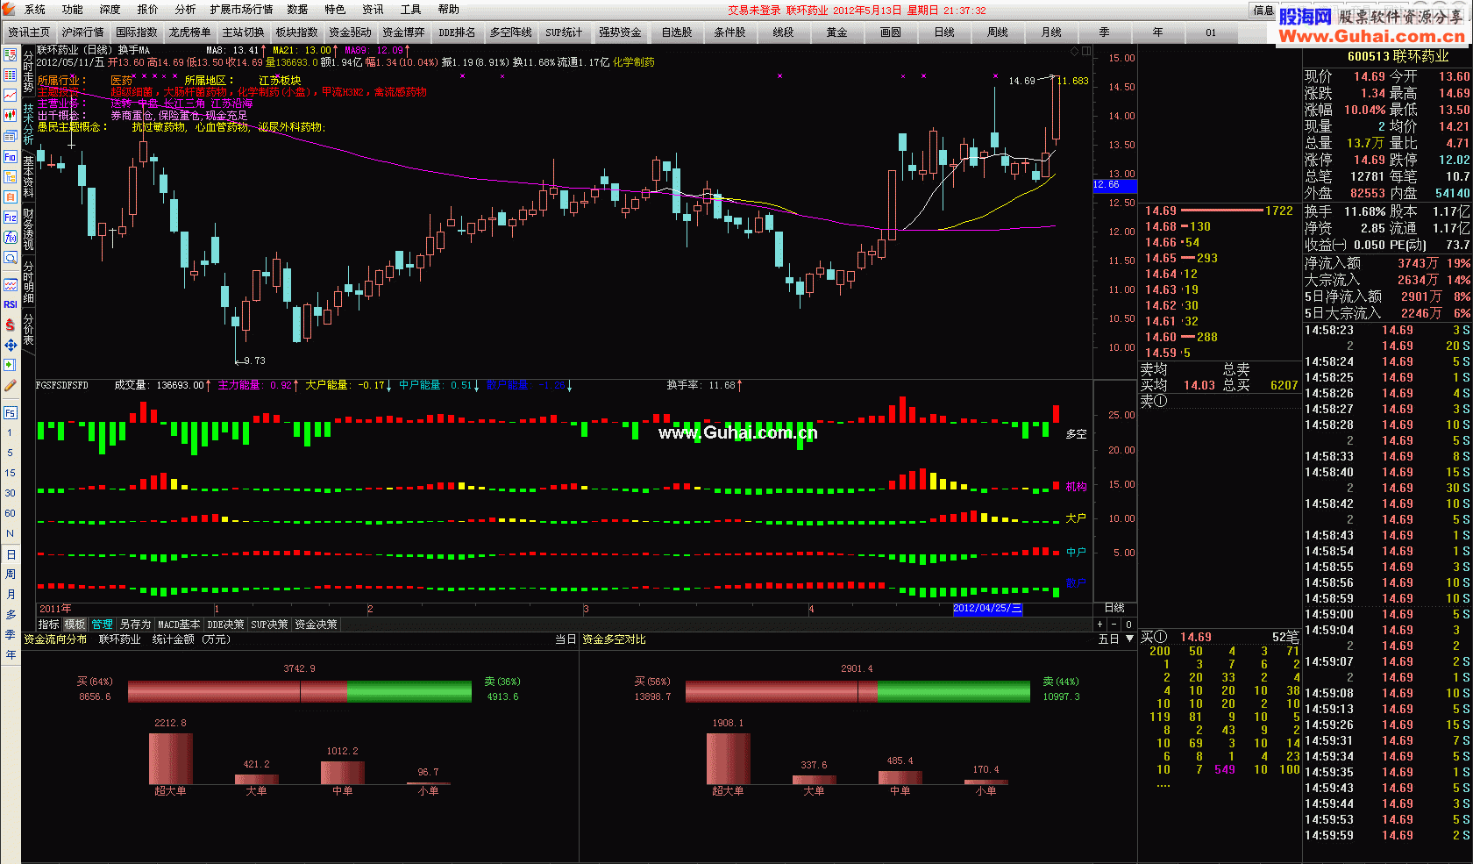Screen dimensions: 1473x864
Task: Select the 月 monthly period in left column
Action: [x=11, y=594]
